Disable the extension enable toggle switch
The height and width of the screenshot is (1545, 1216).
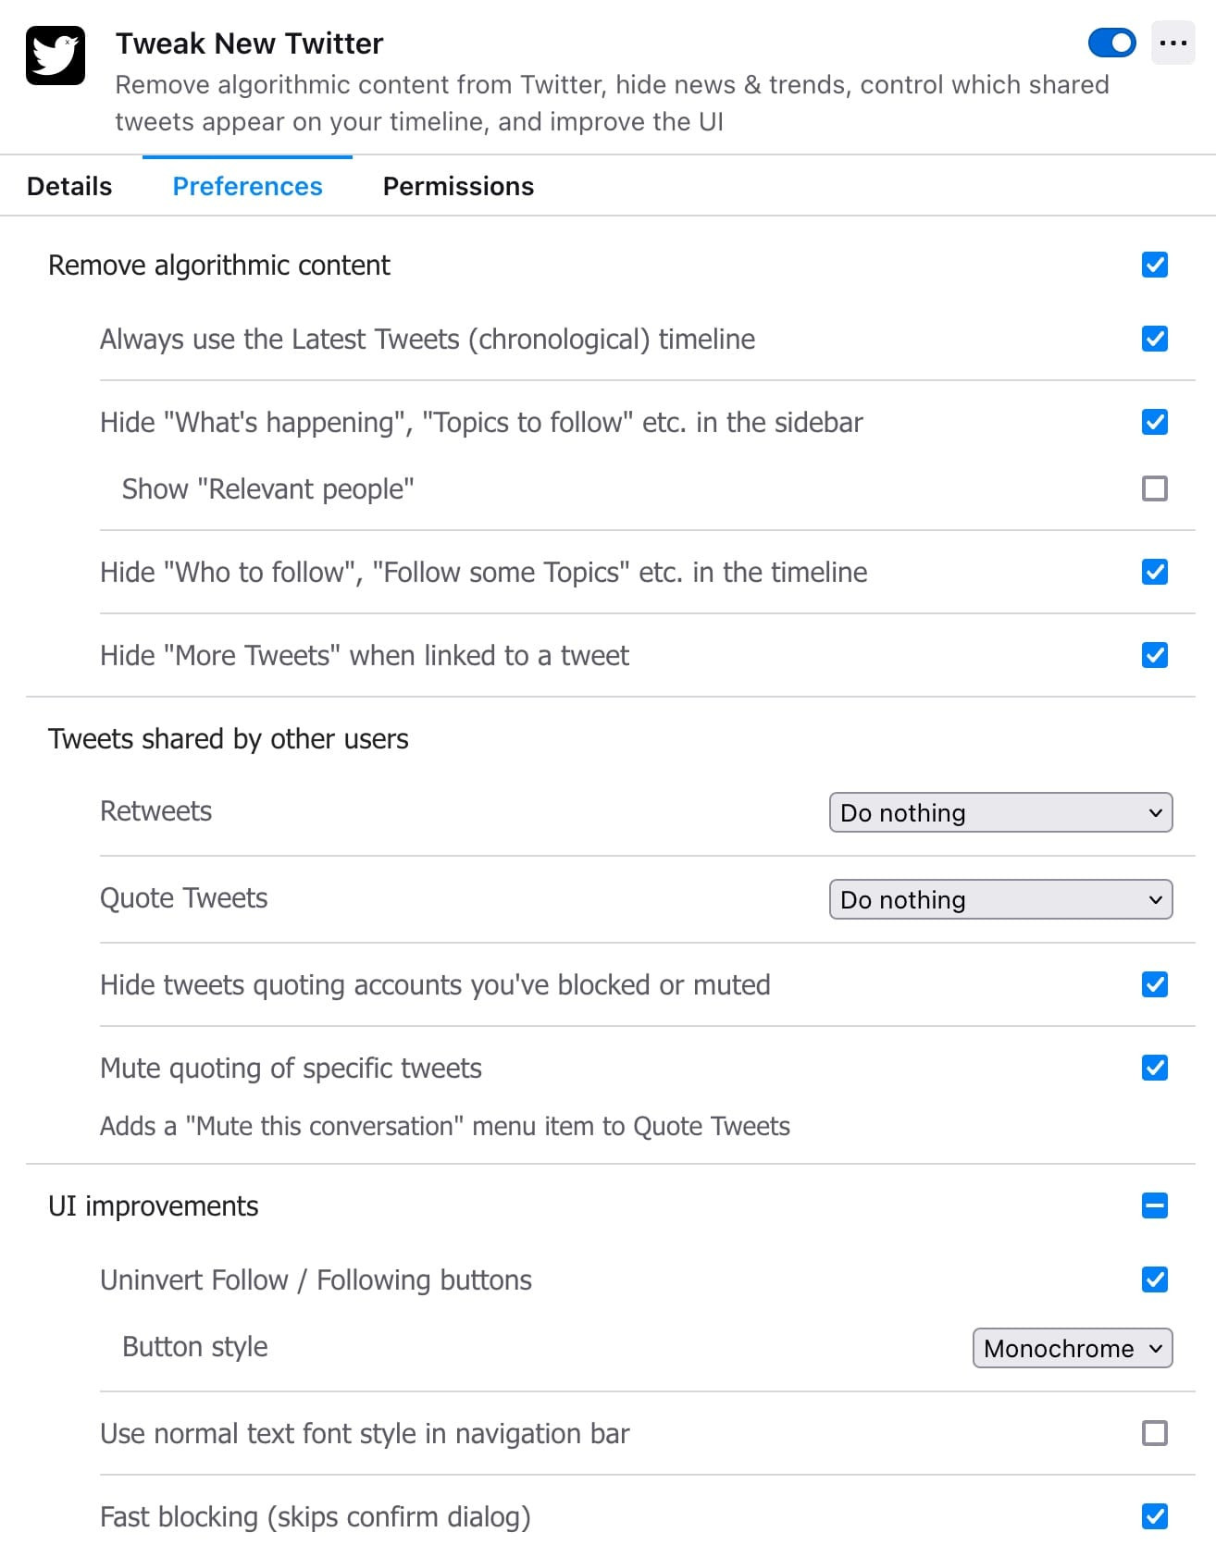click(1111, 43)
